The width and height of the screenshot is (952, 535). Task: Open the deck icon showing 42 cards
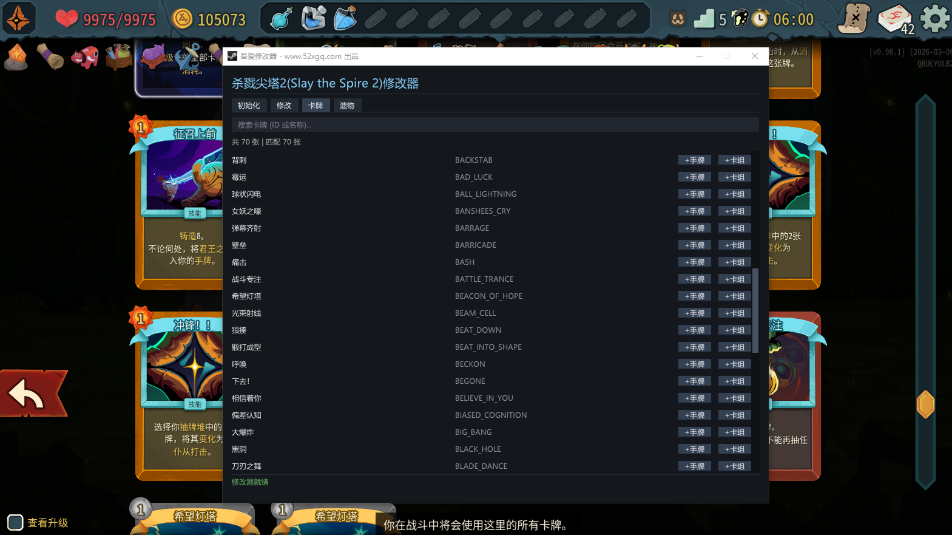click(x=896, y=19)
